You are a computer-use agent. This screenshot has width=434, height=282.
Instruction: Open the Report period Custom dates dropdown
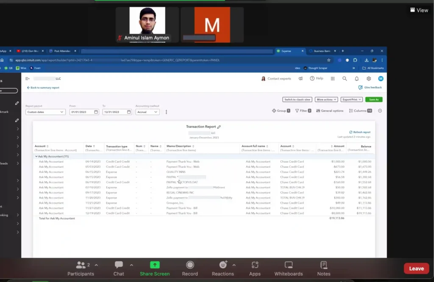[x=45, y=112]
